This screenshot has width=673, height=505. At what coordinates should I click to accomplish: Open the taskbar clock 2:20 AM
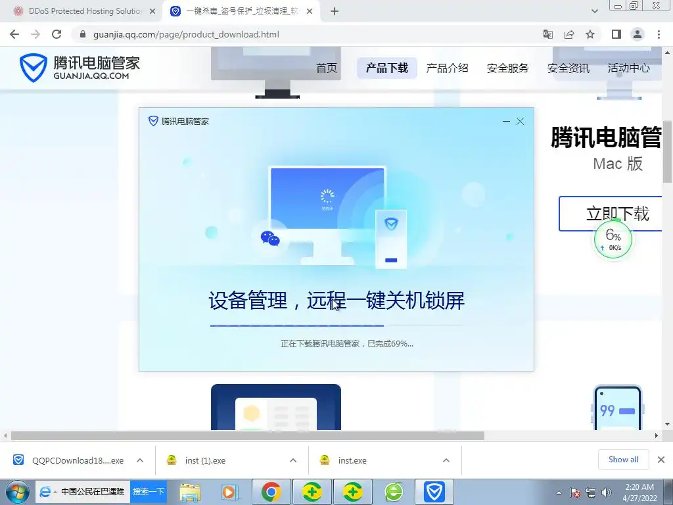coord(639,493)
